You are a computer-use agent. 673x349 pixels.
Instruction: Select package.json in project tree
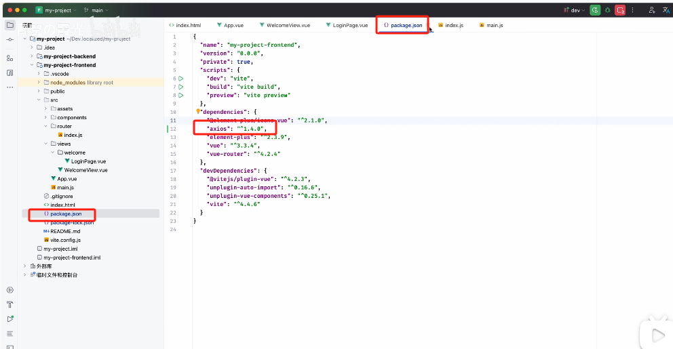pos(66,214)
